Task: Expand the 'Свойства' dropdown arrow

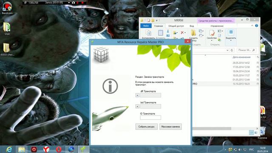Action: [x=212, y=41]
